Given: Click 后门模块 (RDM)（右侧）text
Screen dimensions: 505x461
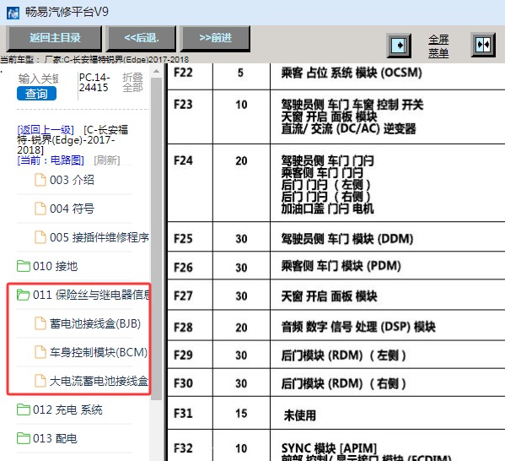Looking at the screenshot, I should 344,383.
